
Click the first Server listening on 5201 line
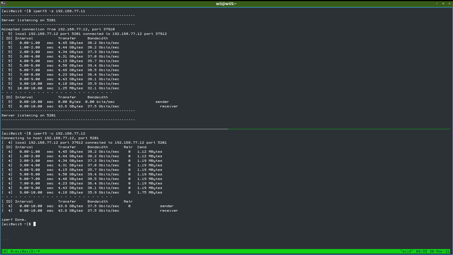tap(29, 20)
